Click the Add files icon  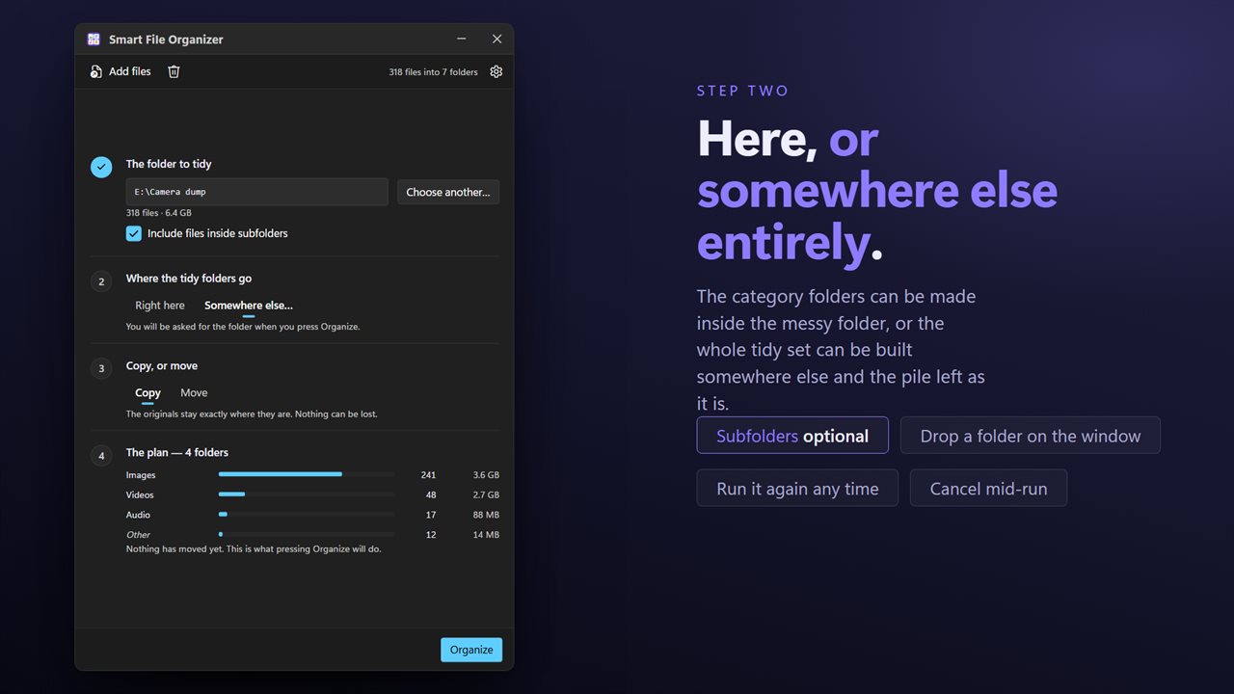[96, 71]
